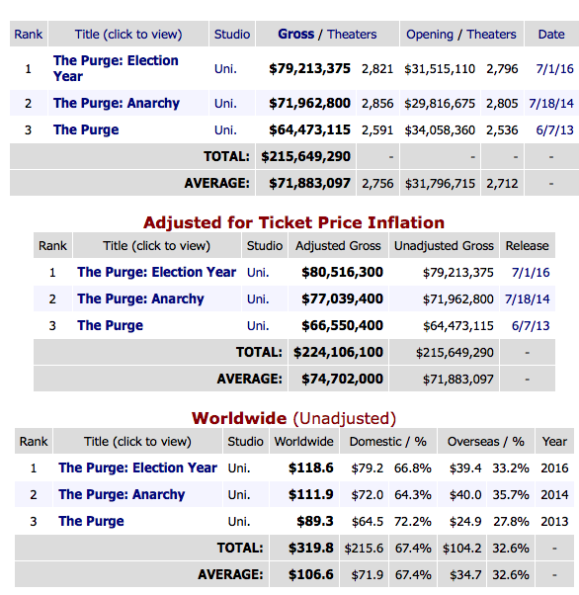
Task: Open The Purge: Election Year in adjusted table
Action: pyautogui.click(x=156, y=272)
